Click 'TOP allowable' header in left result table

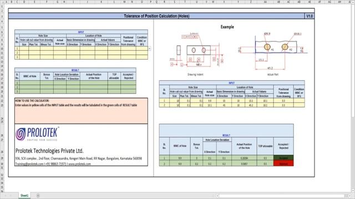(x=114, y=76)
